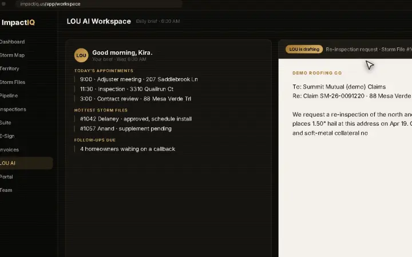Click the LOU avatar circle
The width and height of the screenshot is (412, 257).
(x=81, y=55)
